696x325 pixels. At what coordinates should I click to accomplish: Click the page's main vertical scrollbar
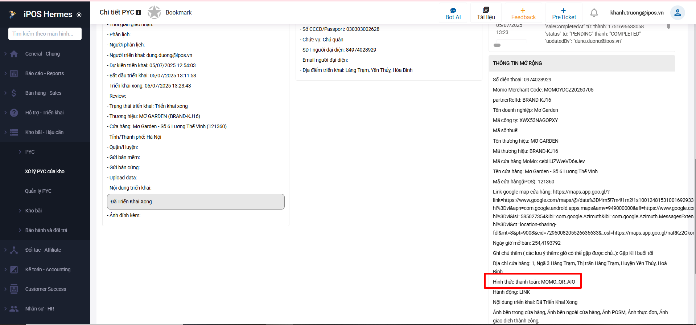click(x=695, y=216)
